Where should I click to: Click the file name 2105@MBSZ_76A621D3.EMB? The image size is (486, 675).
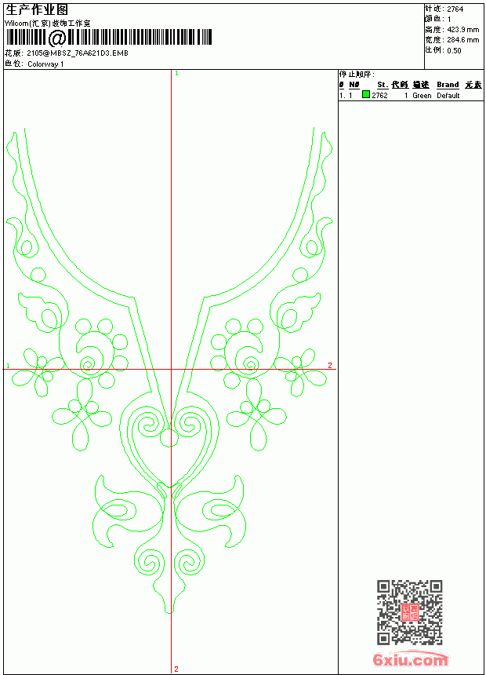tap(78, 53)
